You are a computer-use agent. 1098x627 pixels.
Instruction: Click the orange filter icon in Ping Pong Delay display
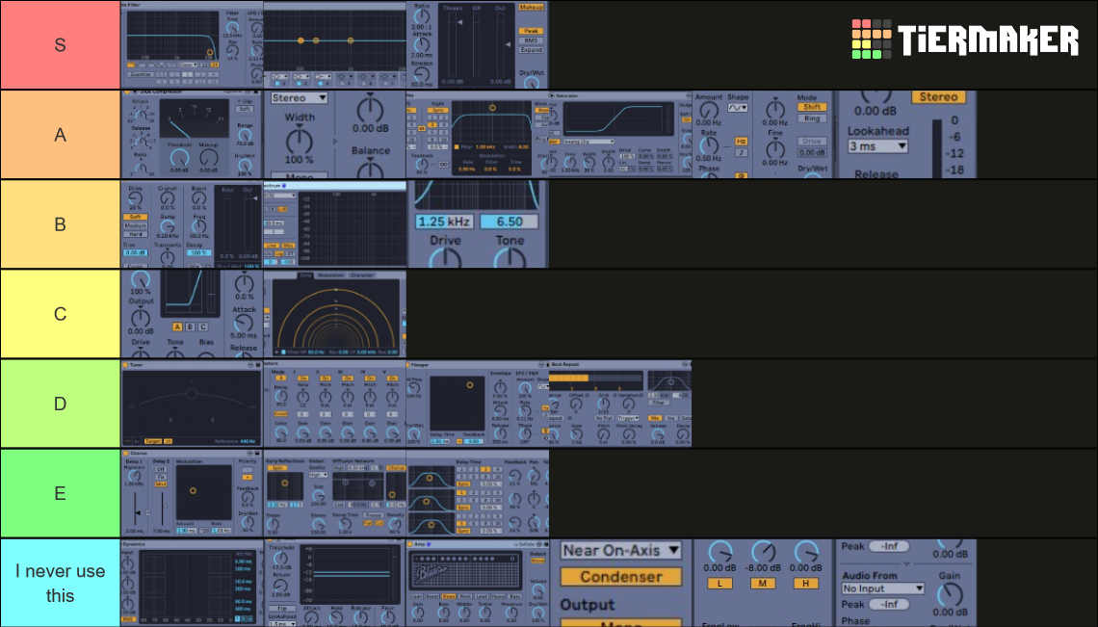coord(457,146)
